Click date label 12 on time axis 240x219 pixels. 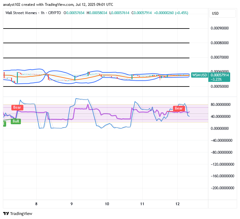pyautogui.click(x=177, y=204)
